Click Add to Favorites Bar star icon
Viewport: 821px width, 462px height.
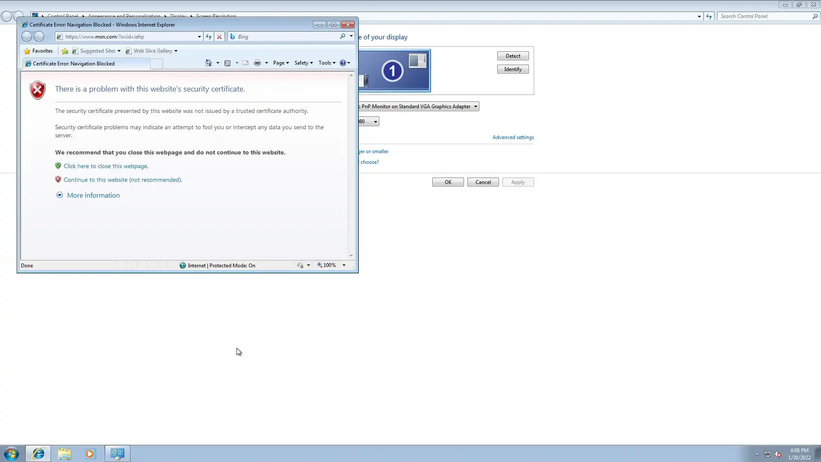point(65,51)
